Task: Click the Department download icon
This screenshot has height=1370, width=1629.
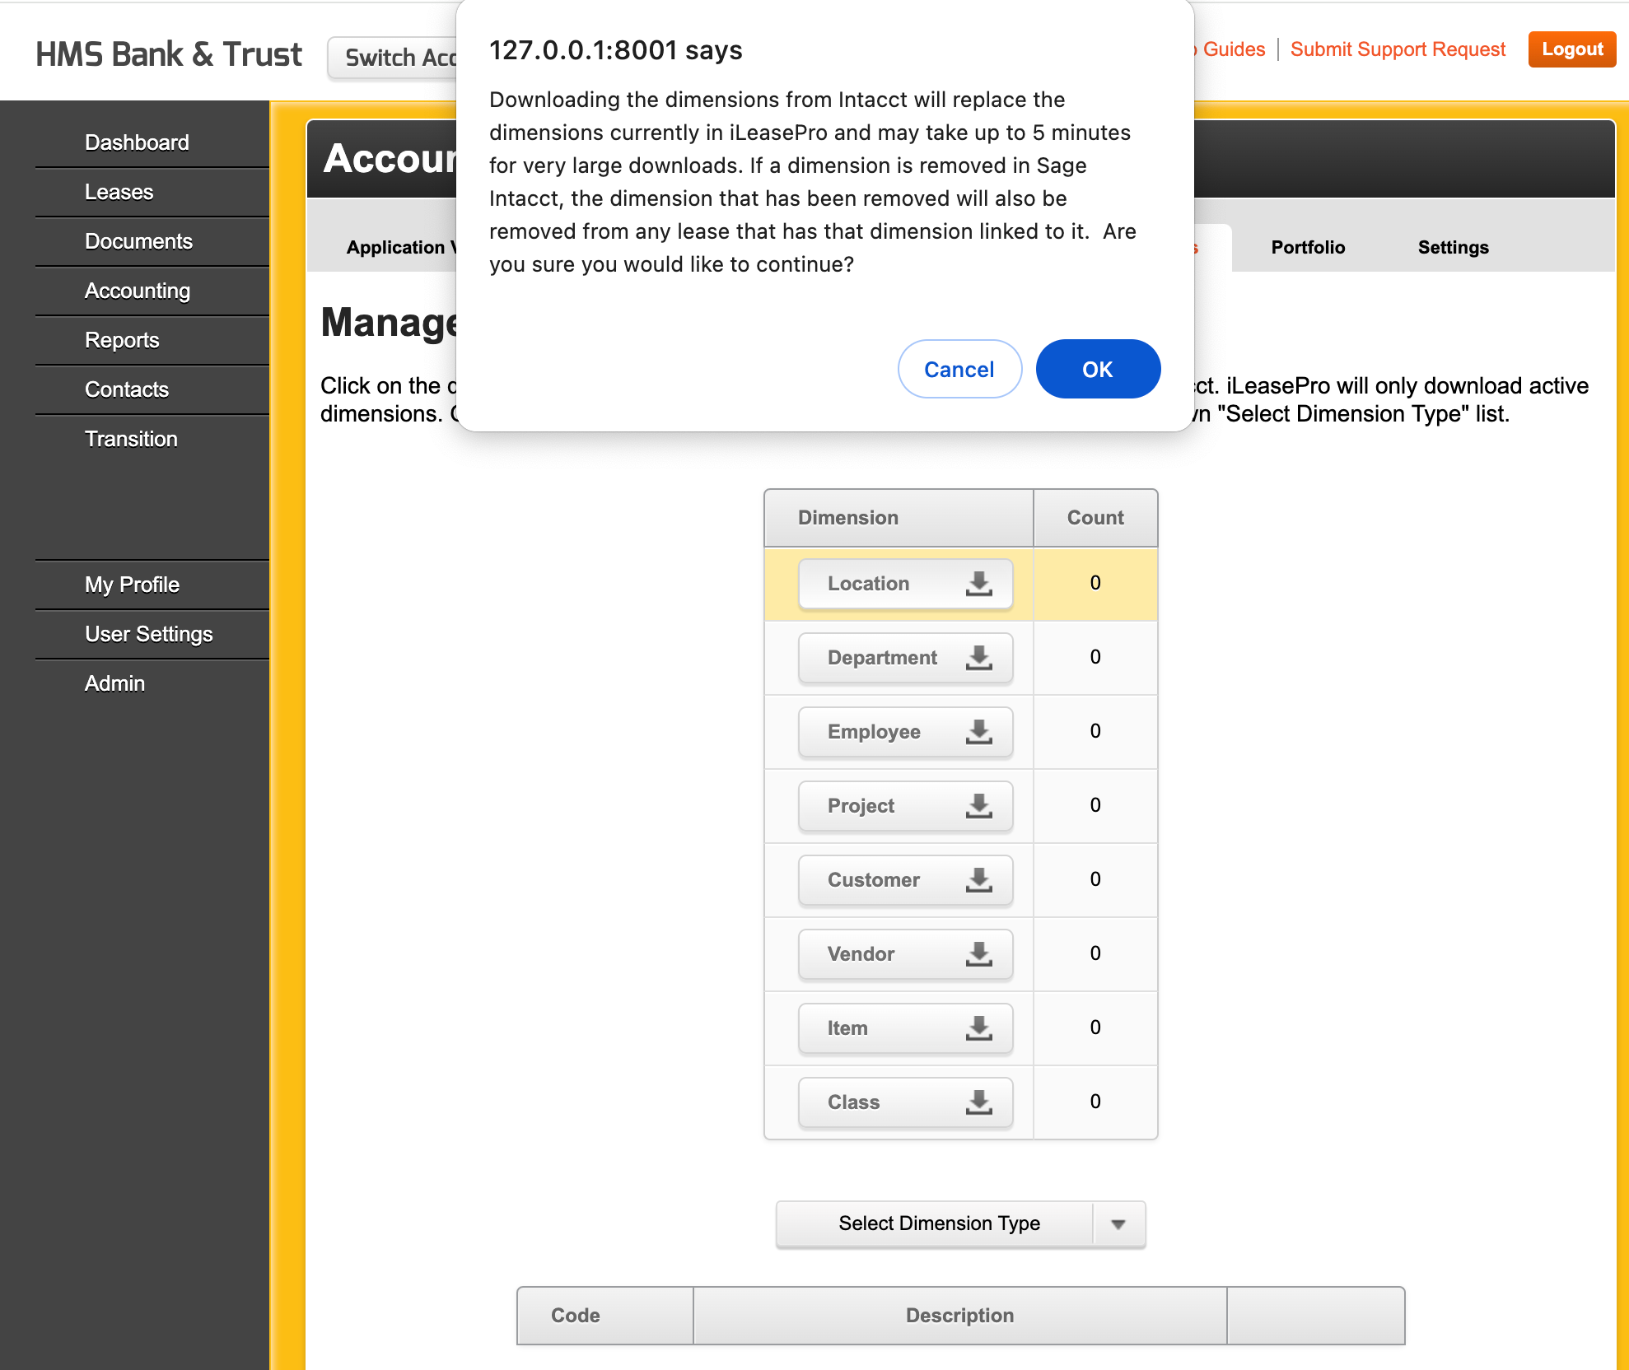Action: [978, 658]
